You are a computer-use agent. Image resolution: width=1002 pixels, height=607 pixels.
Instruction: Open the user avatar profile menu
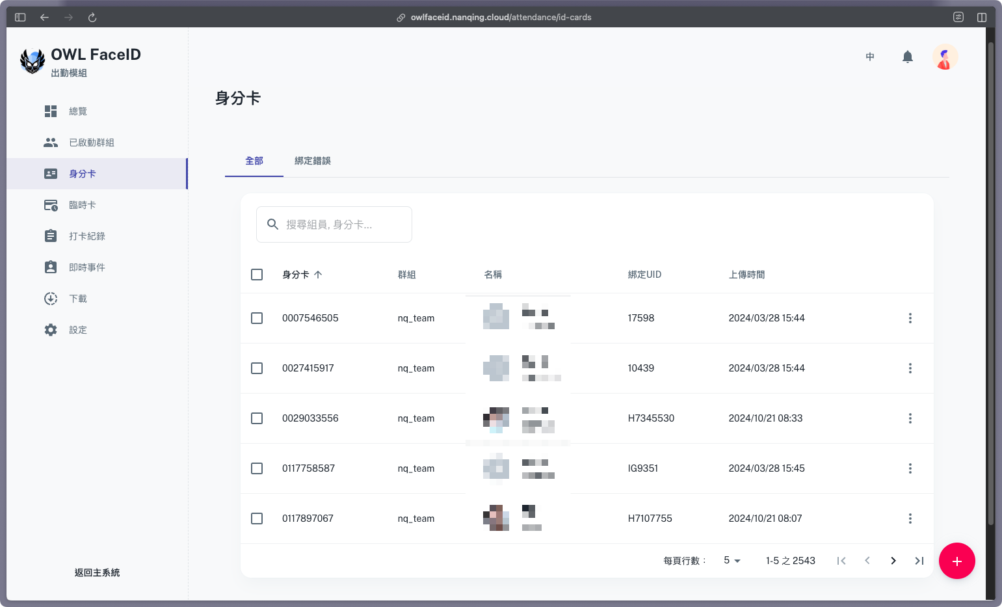coord(944,57)
